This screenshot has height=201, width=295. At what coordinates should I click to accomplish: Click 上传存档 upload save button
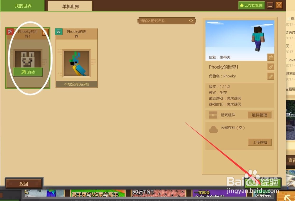tap(260, 142)
